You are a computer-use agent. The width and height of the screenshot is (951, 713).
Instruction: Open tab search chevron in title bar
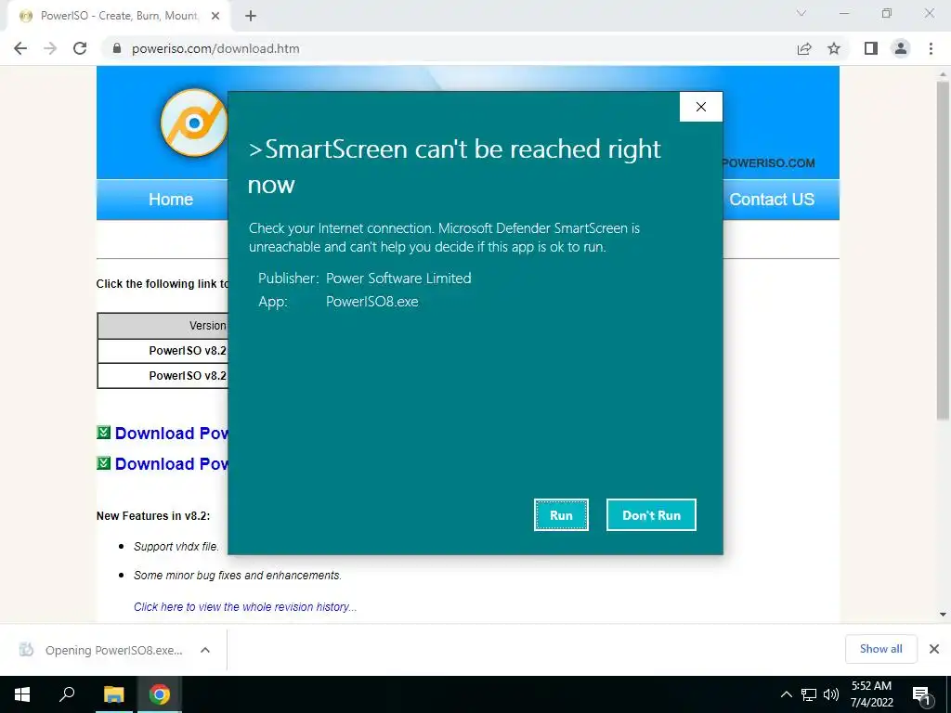click(801, 13)
